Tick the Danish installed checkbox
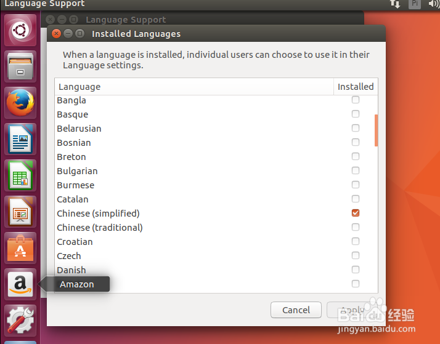 click(x=356, y=270)
